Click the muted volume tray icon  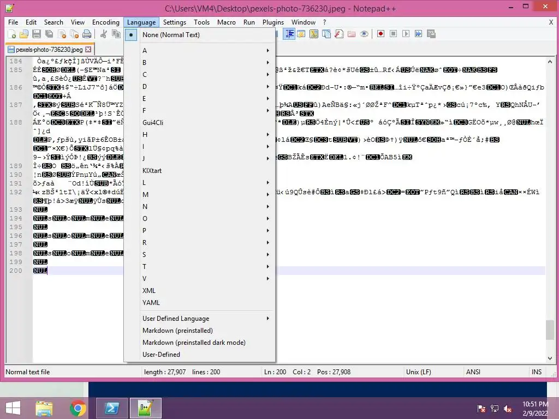508,409
